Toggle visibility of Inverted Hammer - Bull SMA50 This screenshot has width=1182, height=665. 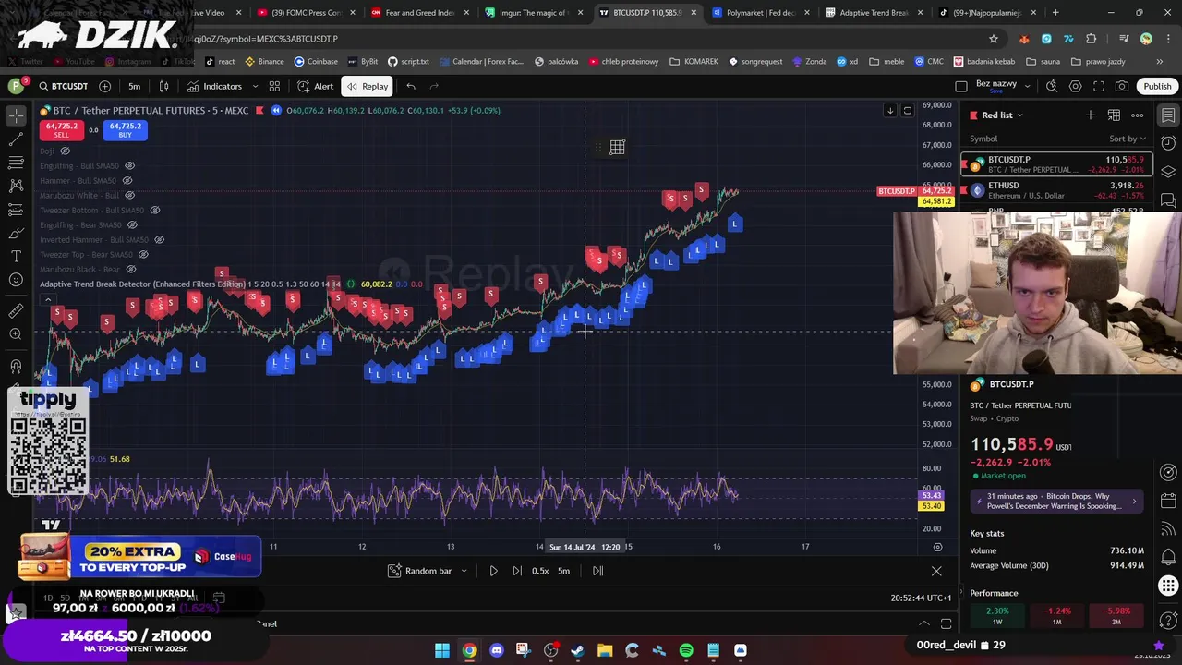(159, 239)
